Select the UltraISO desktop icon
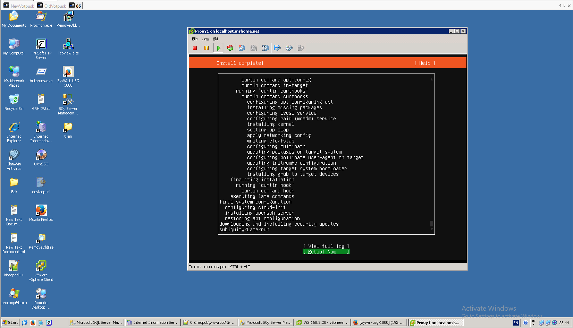The height and width of the screenshot is (328, 573). 41,158
